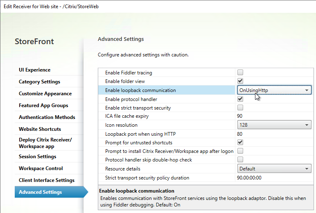Enable the Fiddler tracing checkbox
316x213 pixels.
[240, 72]
